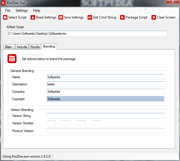Close the Kix2Exe-Gui window
Viewport: 180px width, 161px height.
[173, 2]
